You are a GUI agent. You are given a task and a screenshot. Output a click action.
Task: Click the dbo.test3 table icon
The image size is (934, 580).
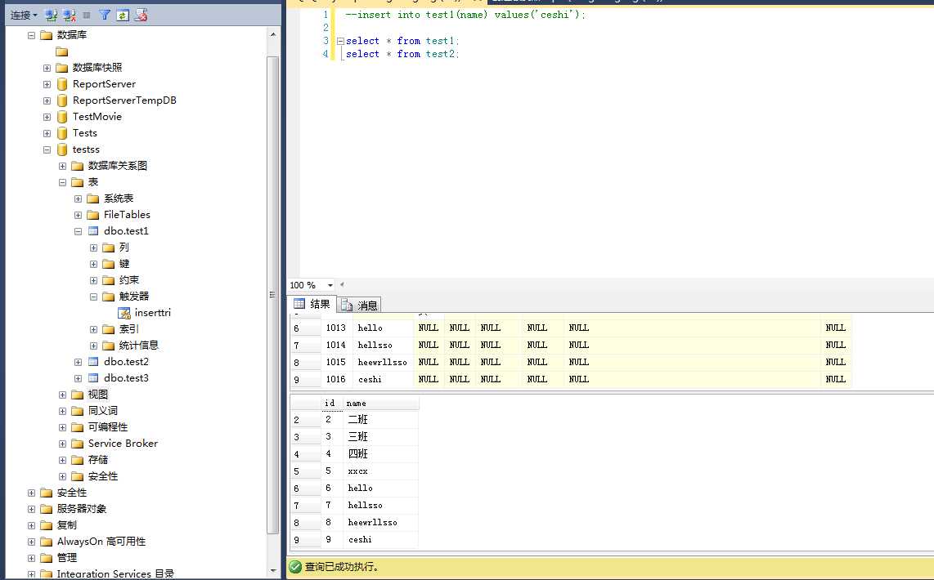point(93,377)
